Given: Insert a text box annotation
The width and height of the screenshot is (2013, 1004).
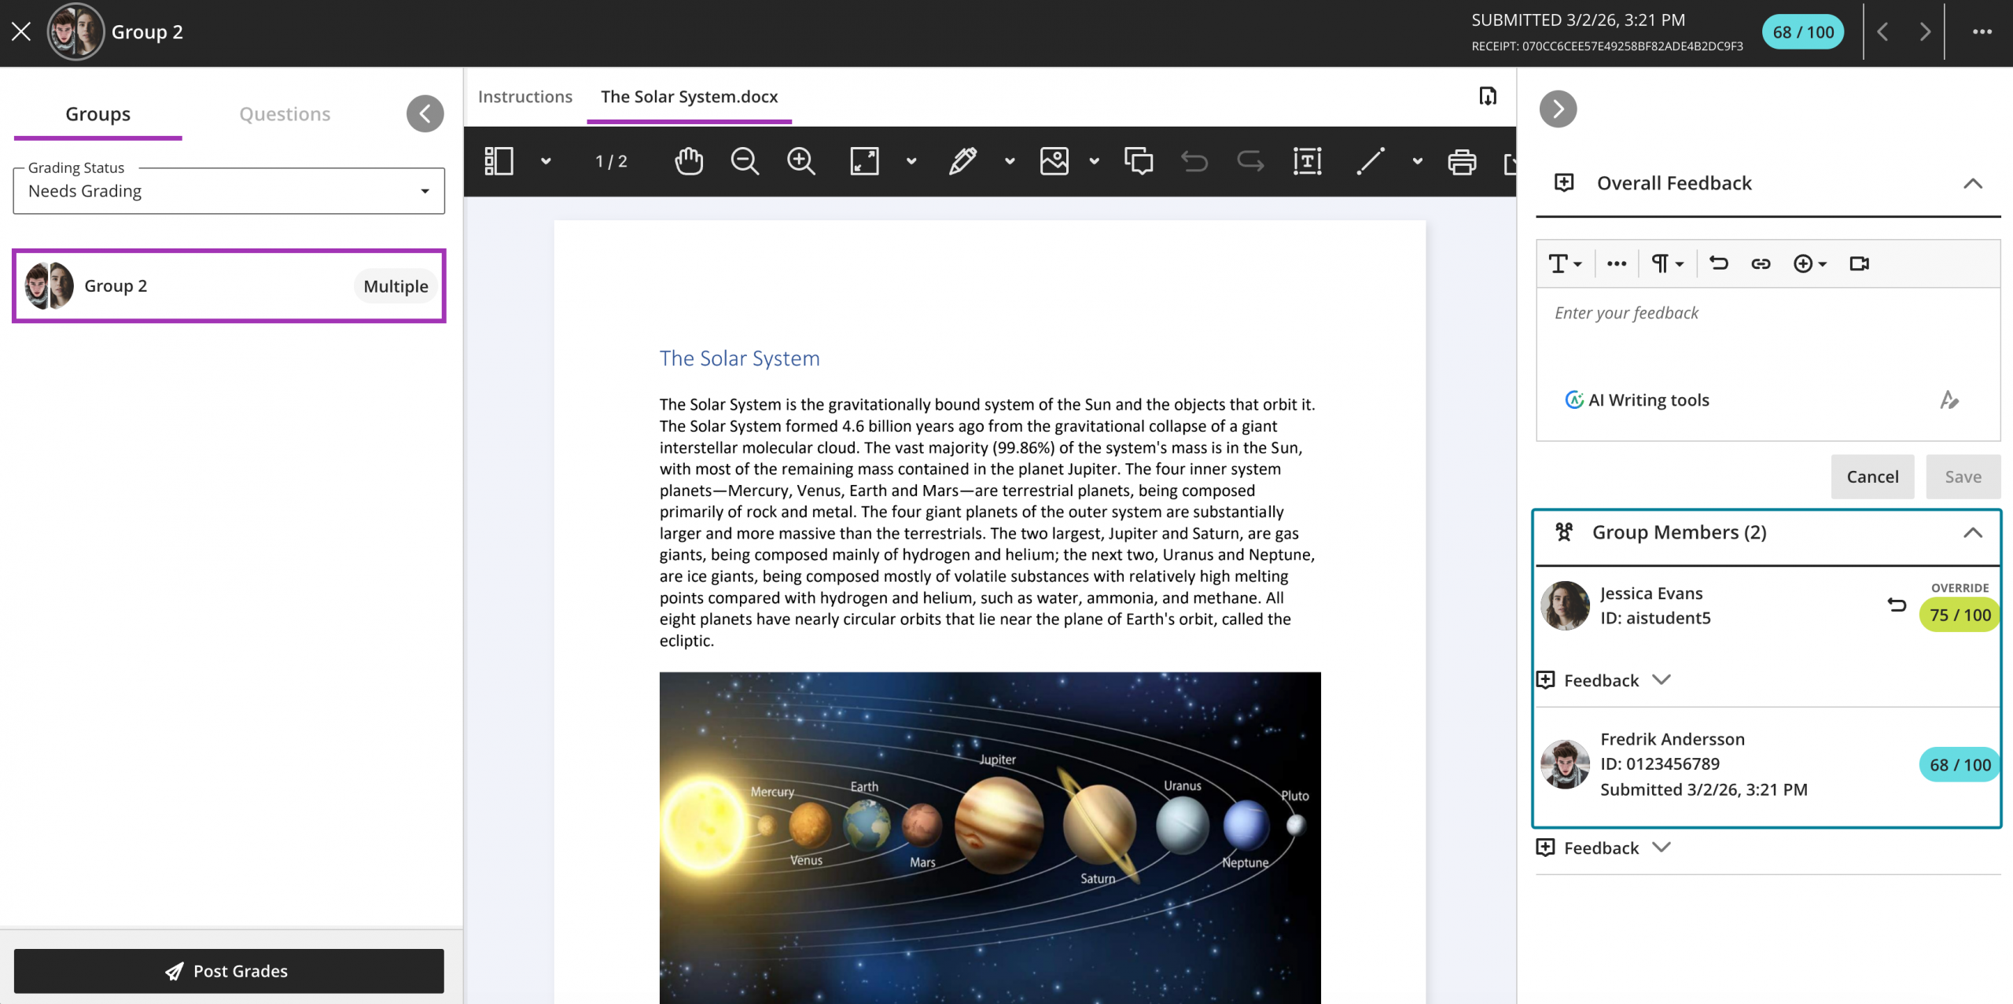Looking at the screenshot, I should click(1306, 161).
